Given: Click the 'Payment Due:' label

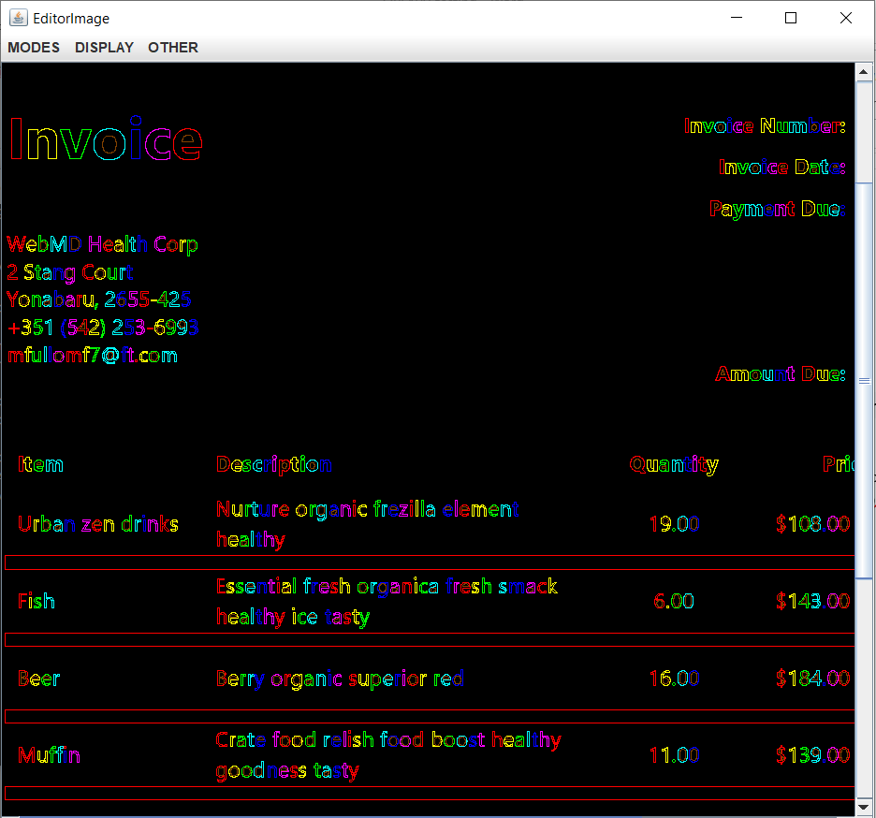Looking at the screenshot, I should pos(777,209).
